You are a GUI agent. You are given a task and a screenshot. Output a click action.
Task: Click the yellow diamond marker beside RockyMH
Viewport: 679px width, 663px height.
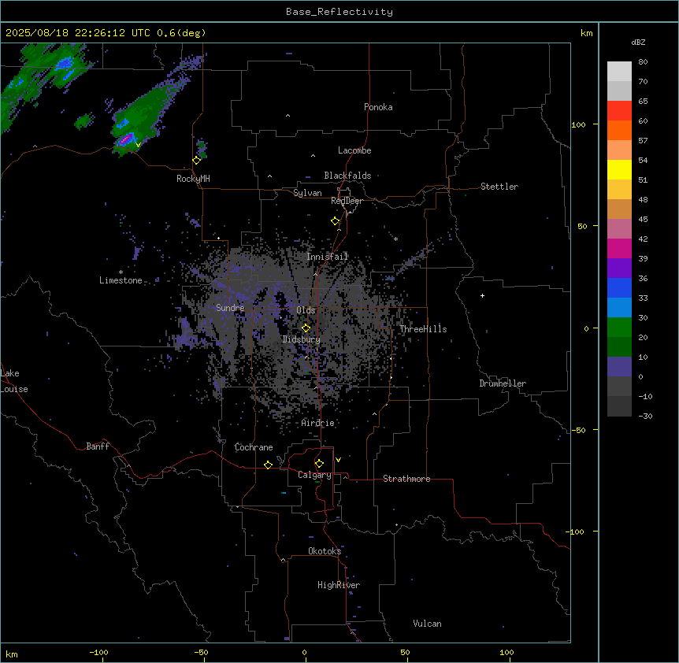(x=197, y=161)
